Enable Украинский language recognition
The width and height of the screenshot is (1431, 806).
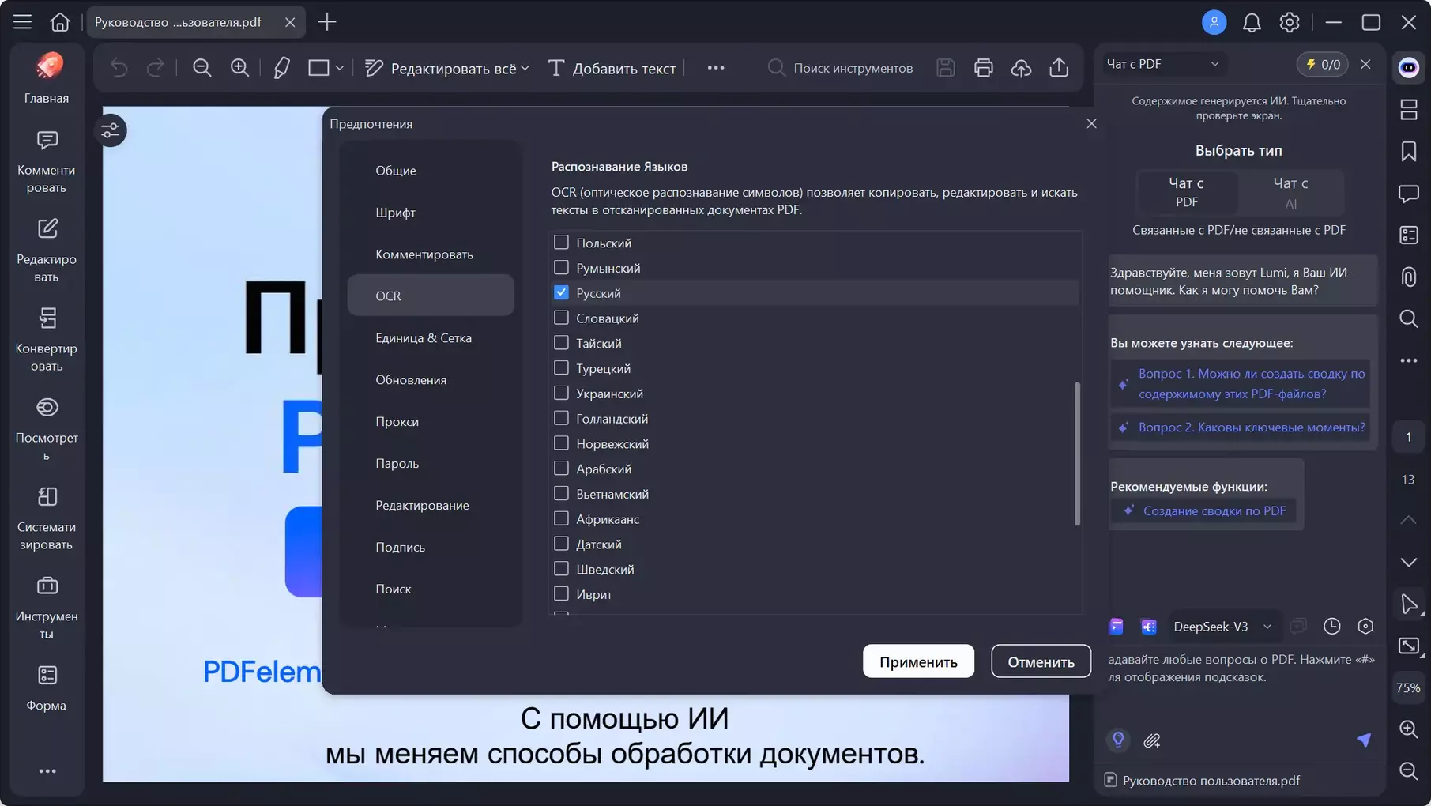click(x=561, y=393)
